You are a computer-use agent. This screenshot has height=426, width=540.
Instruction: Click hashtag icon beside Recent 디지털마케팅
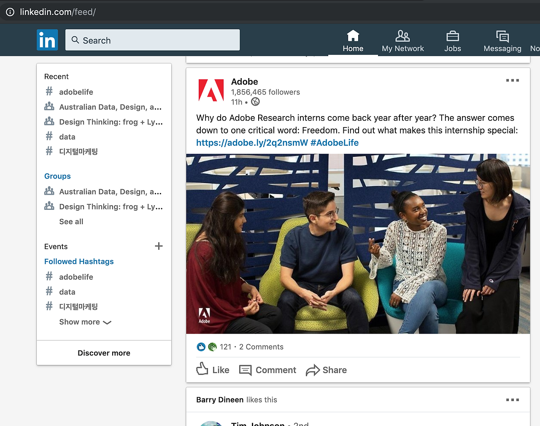pyautogui.click(x=49, y=151)
